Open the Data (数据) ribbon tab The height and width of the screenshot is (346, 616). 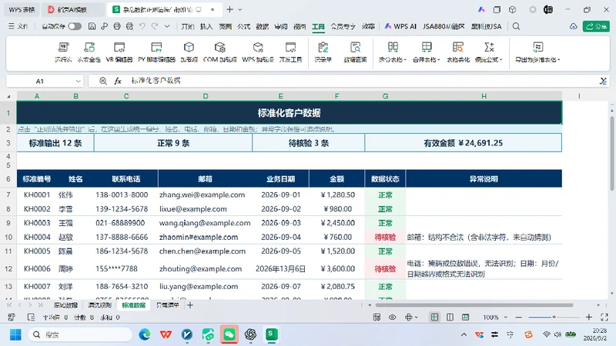(262, 26)
